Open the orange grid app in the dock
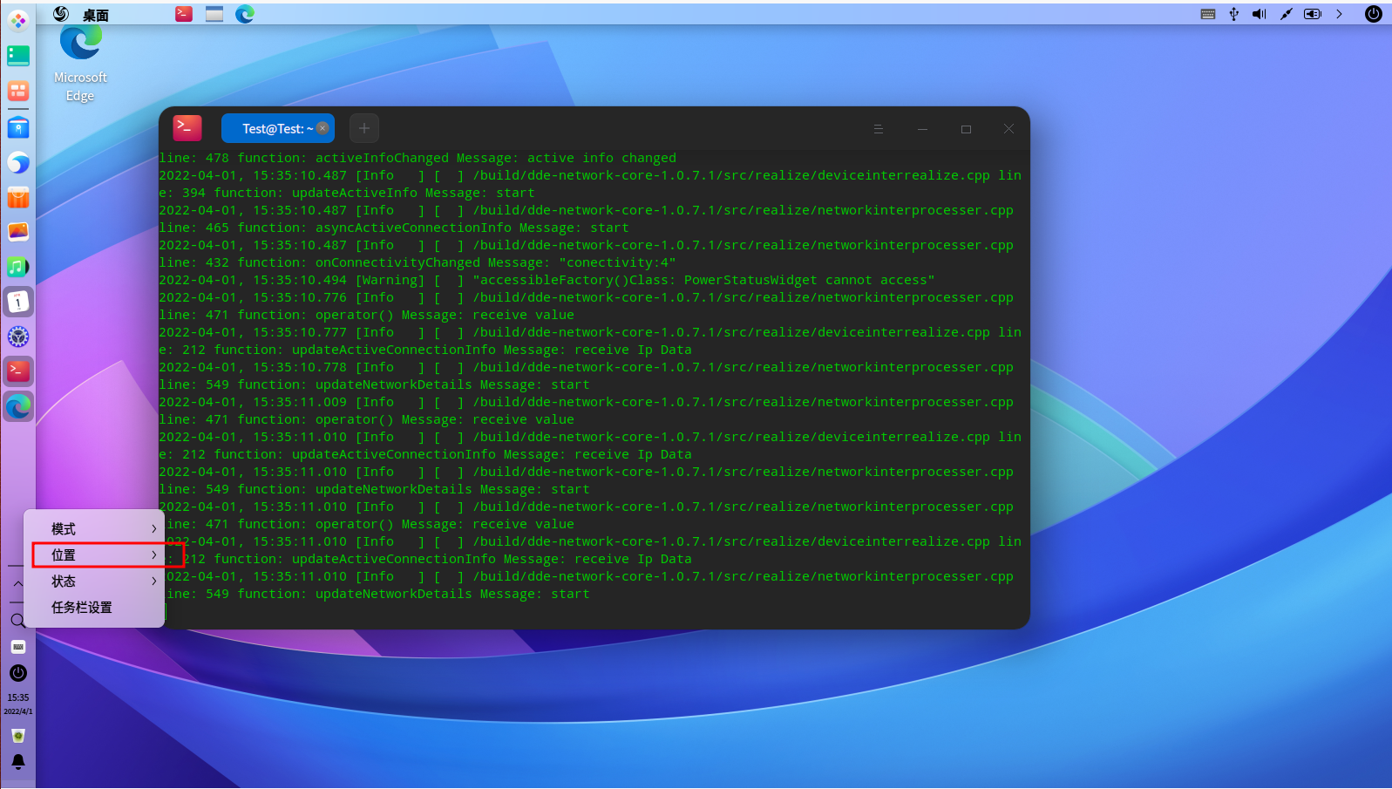Screen dimensions: 1392x789 (18, 91)
